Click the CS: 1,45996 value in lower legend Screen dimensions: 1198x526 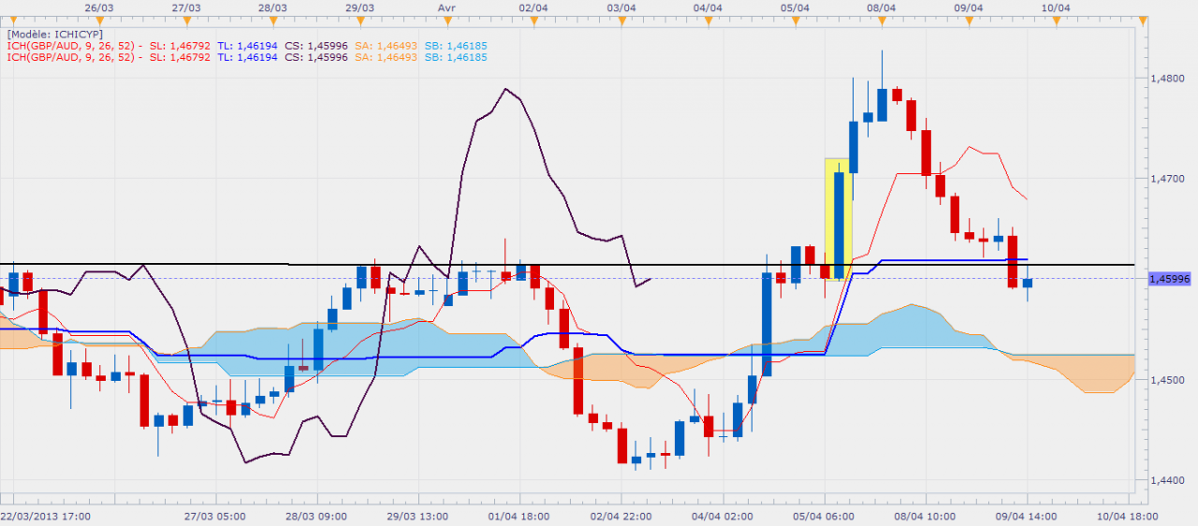pyautogui.click(x=316, y=57)
